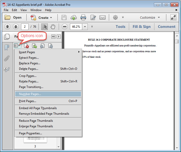Open the Comment pane
181x152 pixels.
click(x=167, y=27)
